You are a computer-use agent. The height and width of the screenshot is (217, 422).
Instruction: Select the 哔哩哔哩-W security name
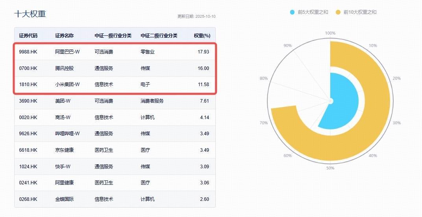pyautogui.click(x=67, y=134)
